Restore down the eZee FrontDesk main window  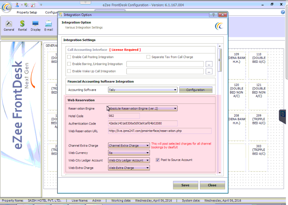[272, 4]
